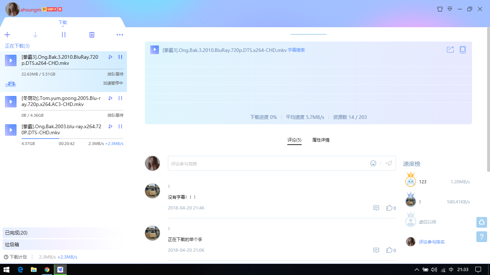The width and height of the screenshot is (490, 275).
Task: Pause all downloads from the toolbar
Action: 63,35
